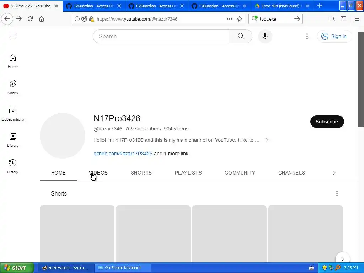Click '759 subscribers' text

143,129
